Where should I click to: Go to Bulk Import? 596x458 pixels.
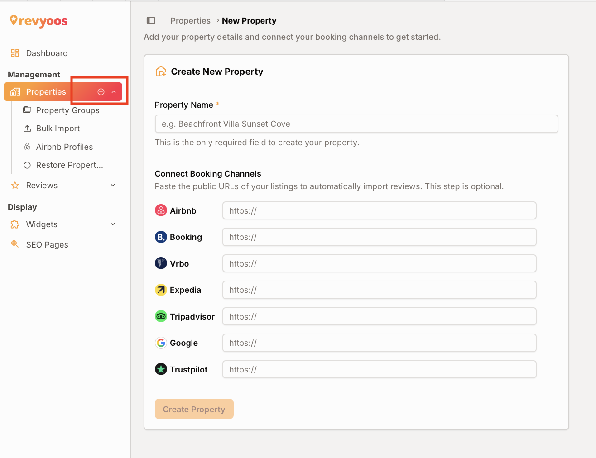58,129
